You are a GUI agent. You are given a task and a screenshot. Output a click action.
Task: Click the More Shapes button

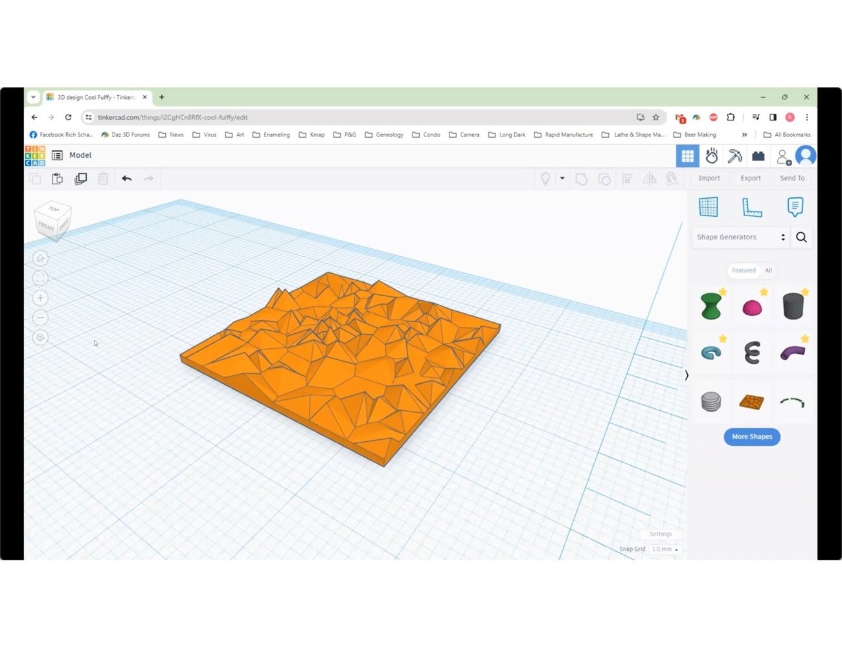point(751,437)
